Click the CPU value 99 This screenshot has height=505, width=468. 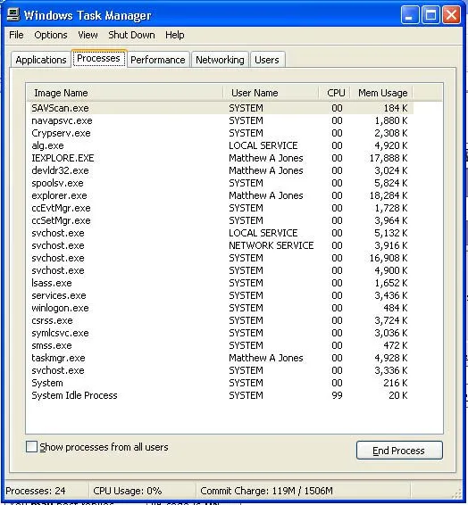pos(337,395)
